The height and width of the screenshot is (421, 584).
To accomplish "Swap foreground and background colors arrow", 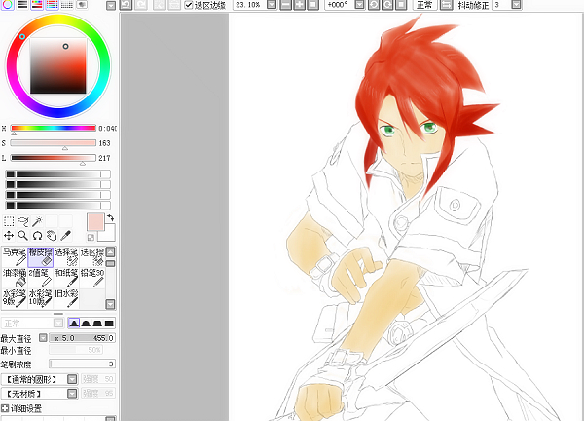I will (111, 217).
